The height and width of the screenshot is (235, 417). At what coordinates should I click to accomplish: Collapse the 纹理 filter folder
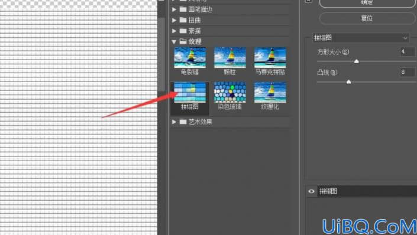point(174,42)
